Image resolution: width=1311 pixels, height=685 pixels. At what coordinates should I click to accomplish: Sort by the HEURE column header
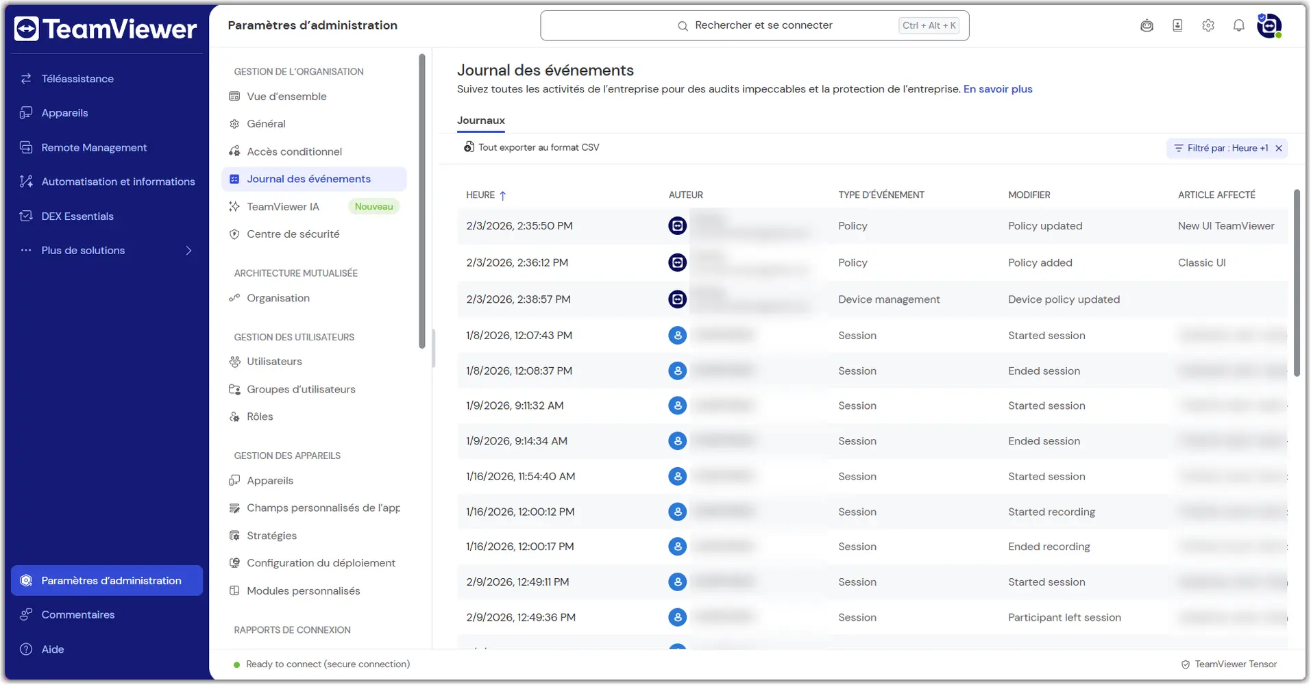click(x=486, y=195)
